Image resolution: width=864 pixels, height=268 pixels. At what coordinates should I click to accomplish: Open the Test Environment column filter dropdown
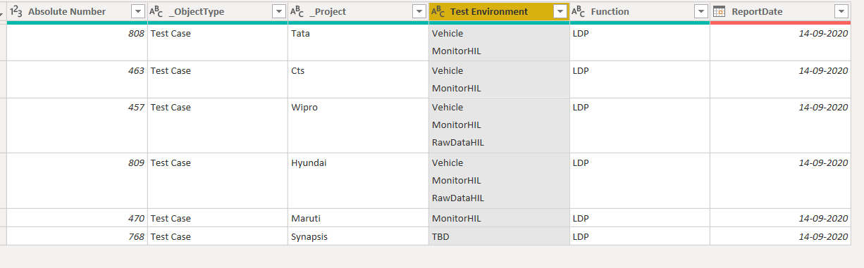[560, 11]
